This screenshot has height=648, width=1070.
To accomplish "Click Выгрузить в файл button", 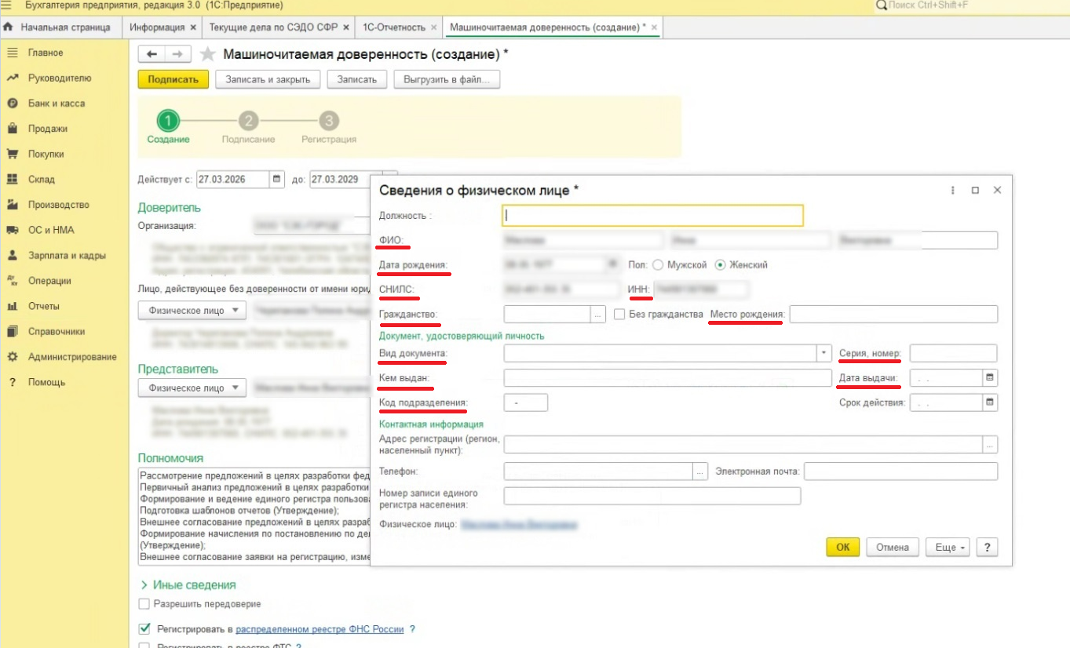I will click(x=447, y=79).
